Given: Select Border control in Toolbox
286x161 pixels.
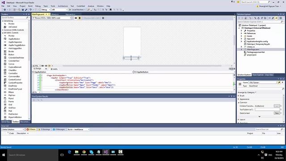Looking at the screenshot, I should (x=11, y=51).
